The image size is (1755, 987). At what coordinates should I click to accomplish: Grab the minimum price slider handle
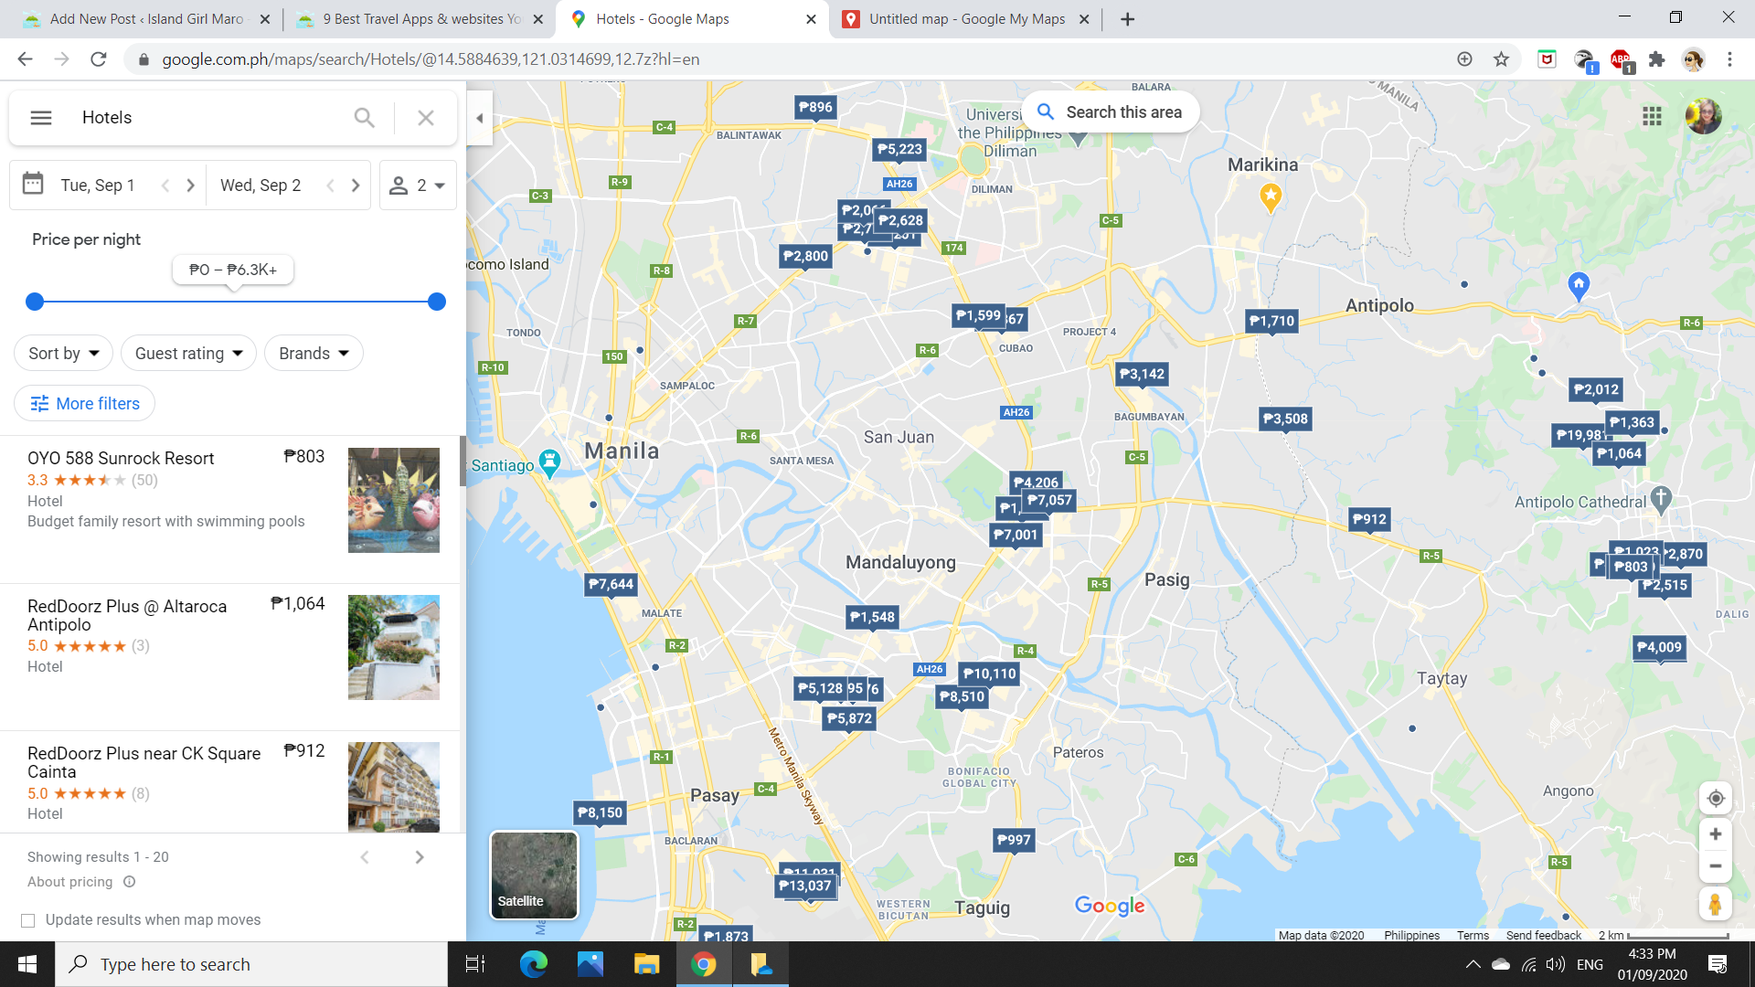[35, 302]
